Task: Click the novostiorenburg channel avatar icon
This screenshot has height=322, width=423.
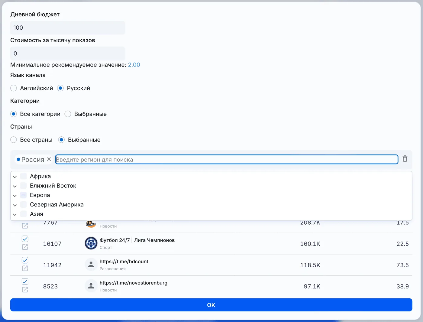Action: pos(91,286)
